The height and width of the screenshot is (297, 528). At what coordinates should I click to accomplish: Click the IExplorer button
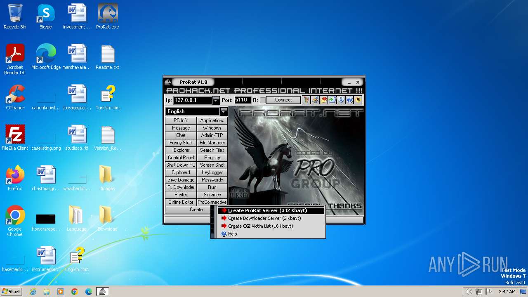click(181, 150)
